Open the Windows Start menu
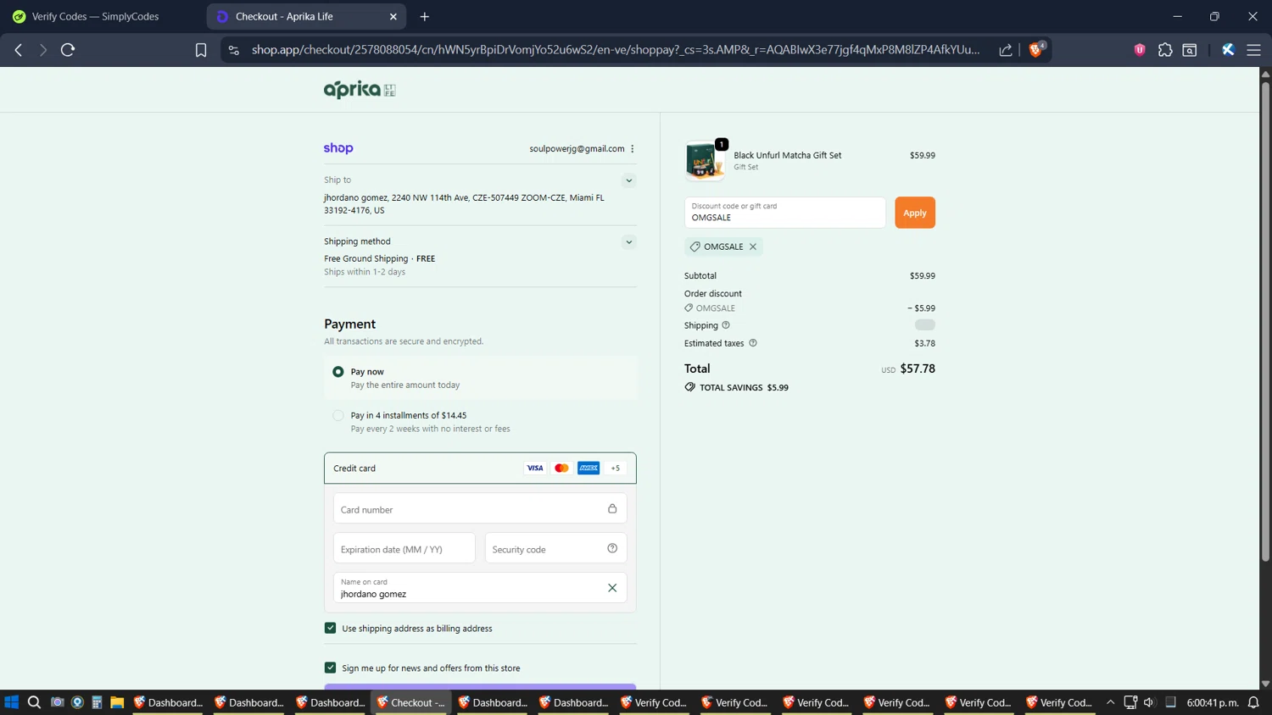The image size is (1272, 715). coord(12,702)
